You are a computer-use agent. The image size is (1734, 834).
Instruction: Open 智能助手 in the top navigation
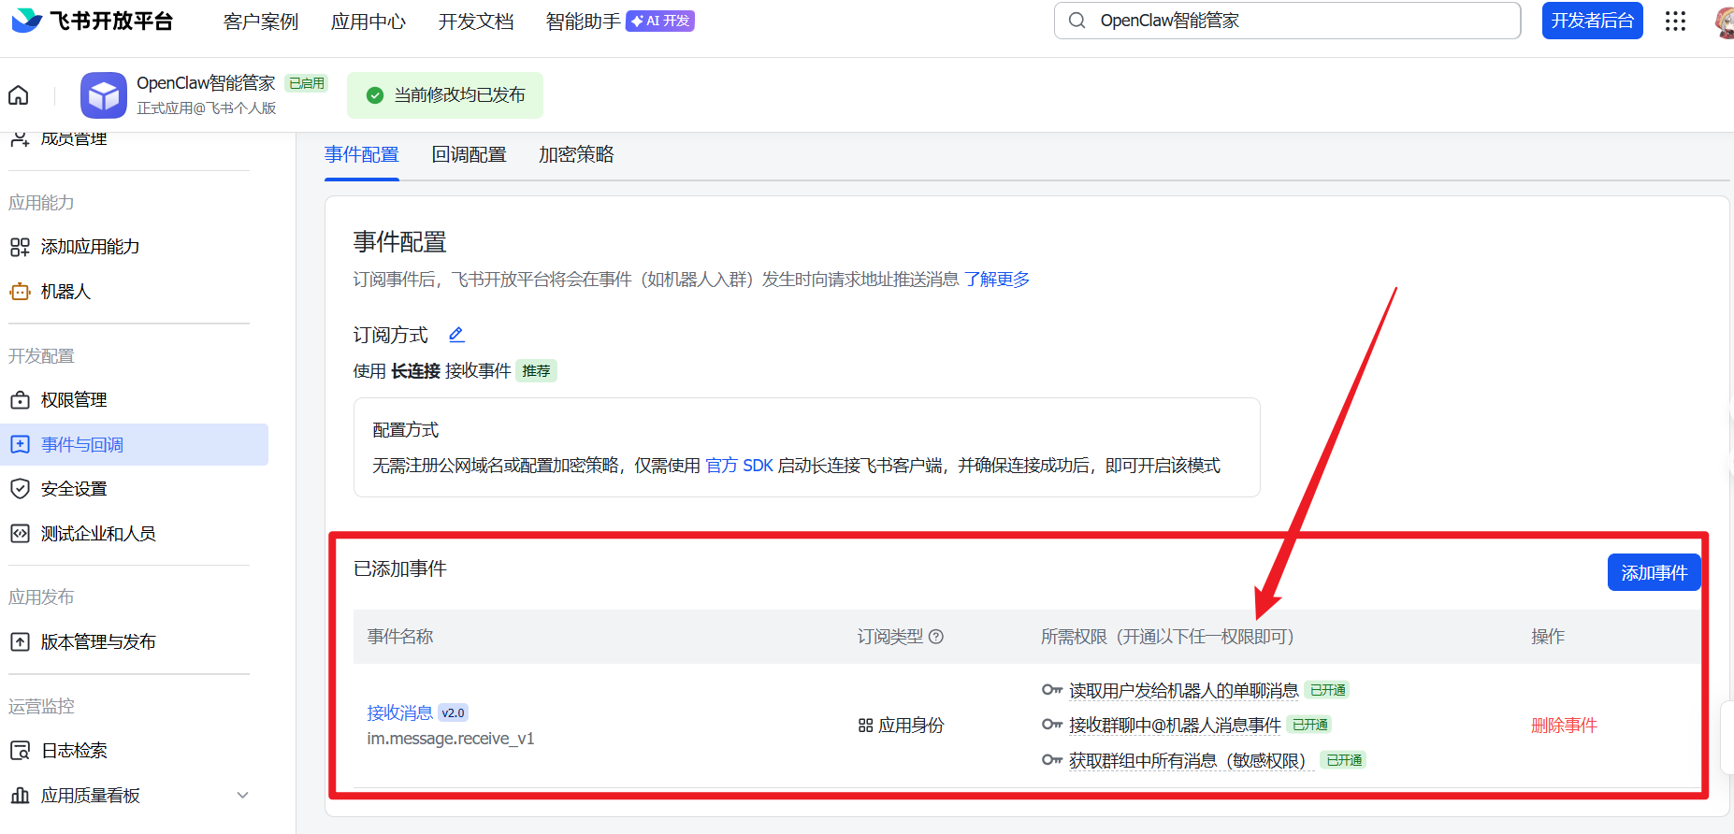584,22
